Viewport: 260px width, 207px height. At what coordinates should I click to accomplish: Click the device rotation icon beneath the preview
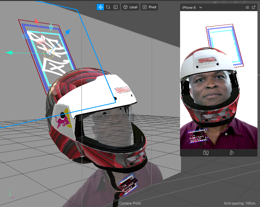pyautogui.click(x=232, y=153)
